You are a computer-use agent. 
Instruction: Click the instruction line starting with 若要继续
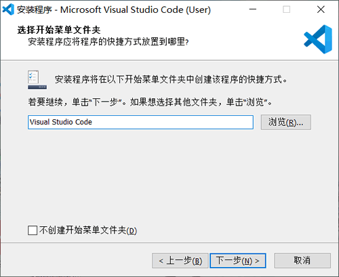coord(150,102)
